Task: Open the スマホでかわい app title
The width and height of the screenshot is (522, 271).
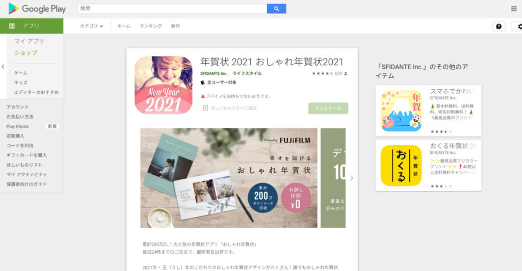Action: (452, 91)
